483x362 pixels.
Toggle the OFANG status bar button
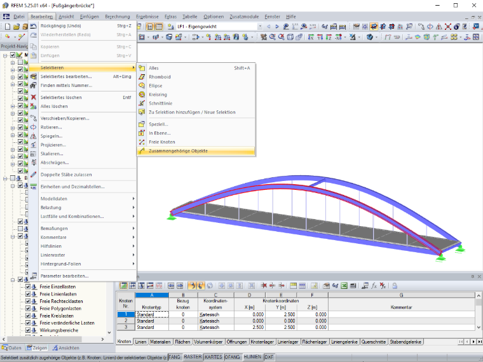pyautogui.click(x=232, y=357)
